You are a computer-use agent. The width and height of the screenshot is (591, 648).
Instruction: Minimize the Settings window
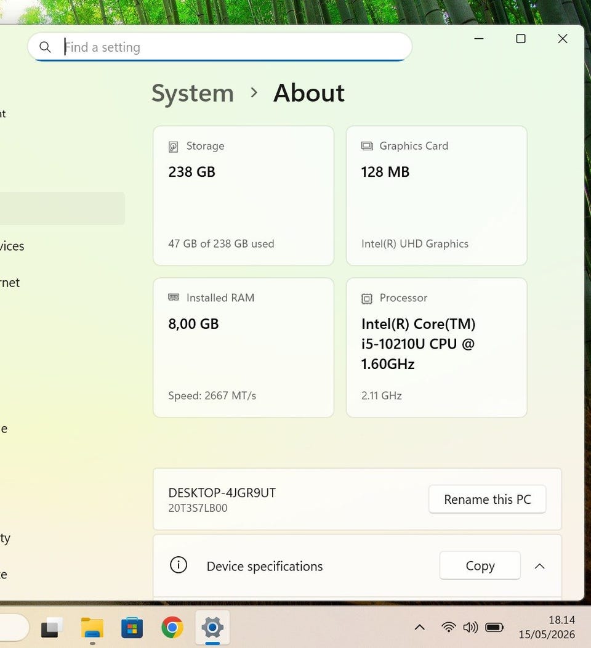click(x=479, y=38)
